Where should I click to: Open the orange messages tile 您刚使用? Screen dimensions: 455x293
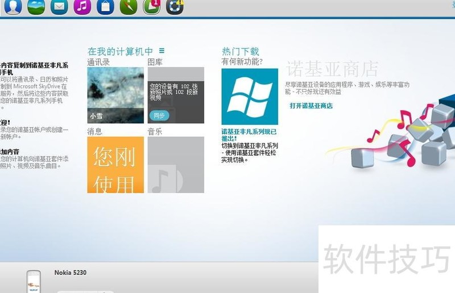tap(115, 165)
